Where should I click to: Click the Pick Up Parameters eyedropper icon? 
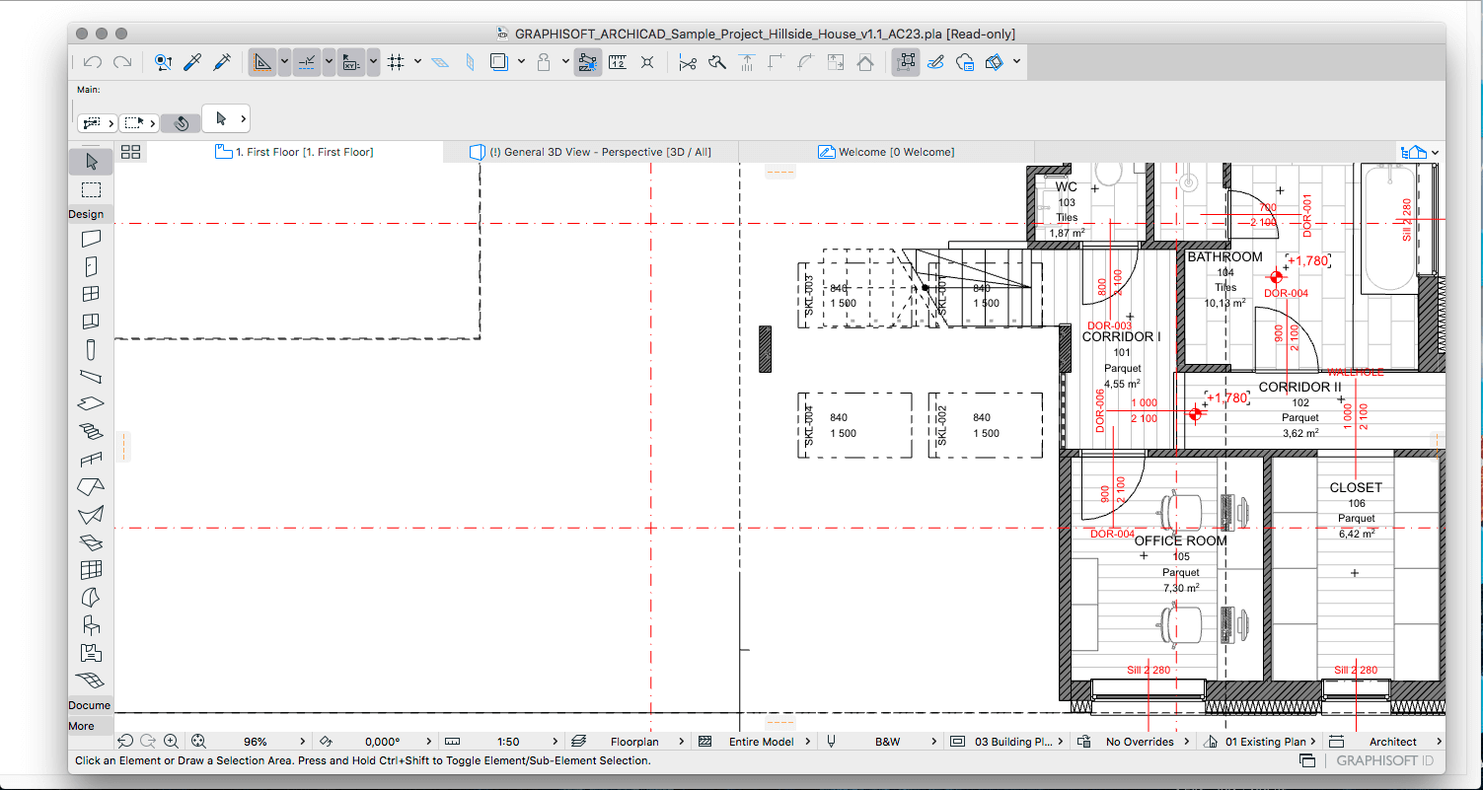tap(193, 62)
